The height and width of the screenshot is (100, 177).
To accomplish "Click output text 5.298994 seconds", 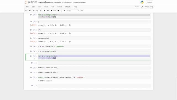I will [45, 81].
